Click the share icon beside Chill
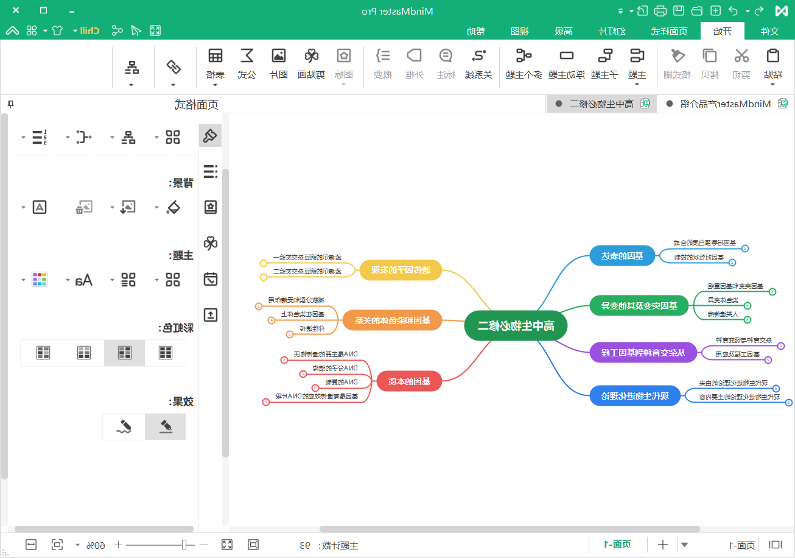Screen dimensions: 795x558 point(117,30)
